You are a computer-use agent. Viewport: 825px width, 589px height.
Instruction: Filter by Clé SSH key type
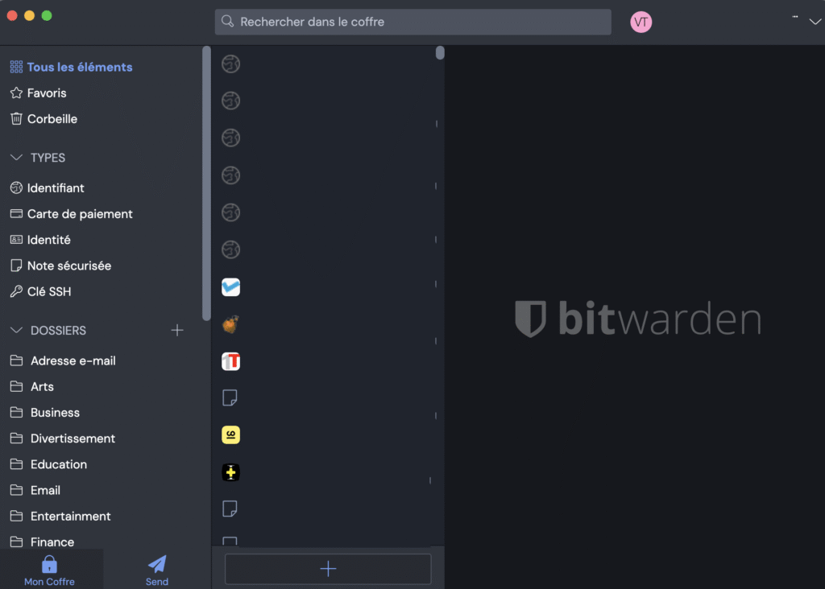(40, 291)
